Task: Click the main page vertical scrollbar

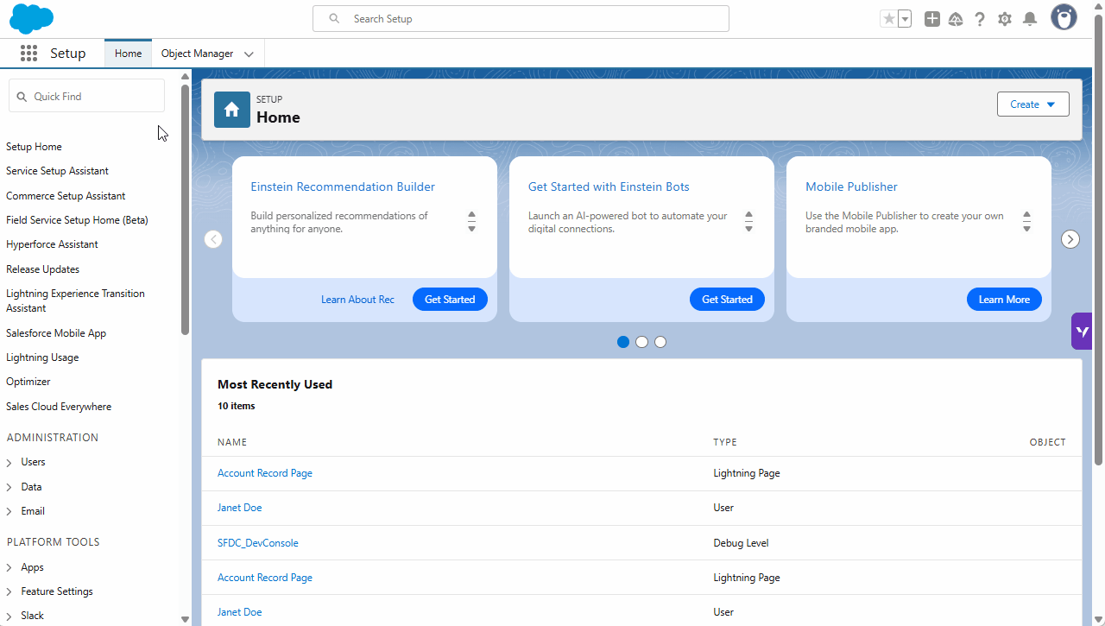Action: click(x=1099, y=242)
